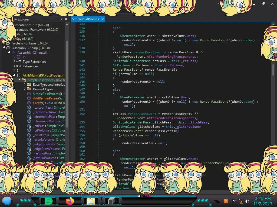Select "_fastBlurPass" field row
This screenshot has height=207, width=277.
tap(49, 153)
